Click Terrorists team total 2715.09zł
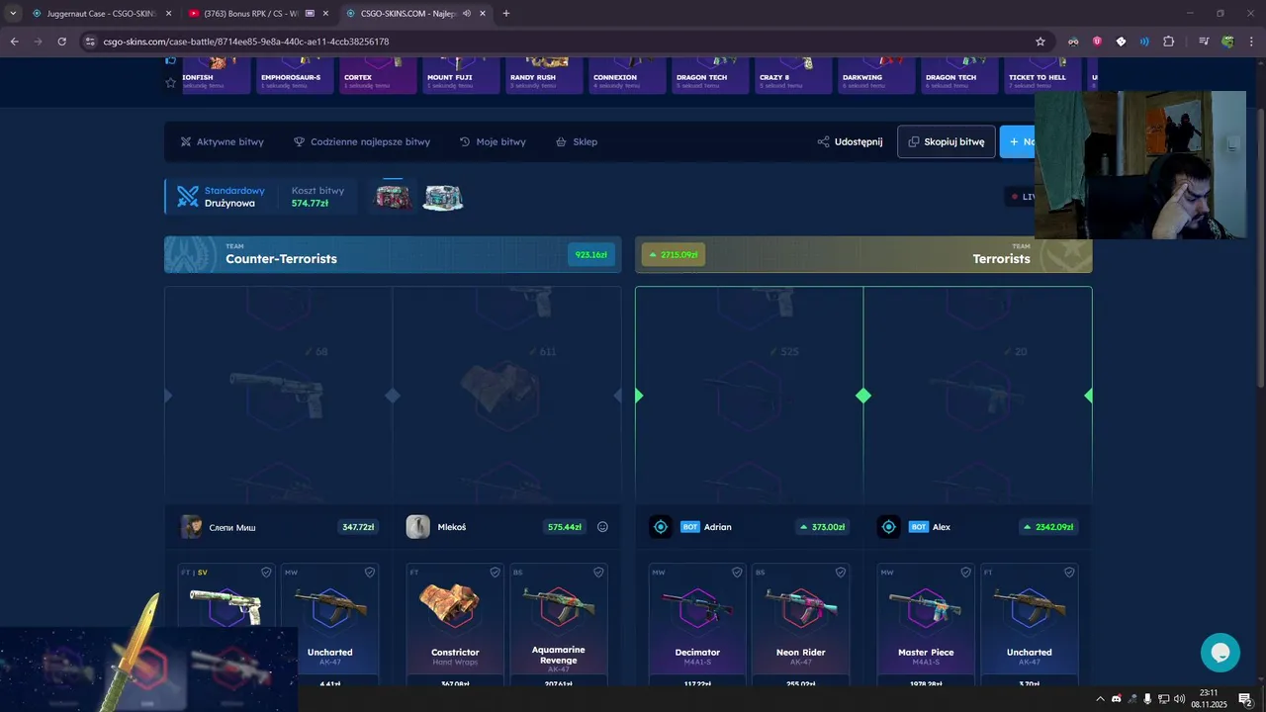The image size is (1266, 712). 674,254
